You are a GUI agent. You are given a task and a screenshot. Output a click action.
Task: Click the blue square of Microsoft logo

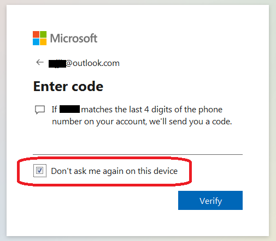pyautogui.click(x=36, y=42)
